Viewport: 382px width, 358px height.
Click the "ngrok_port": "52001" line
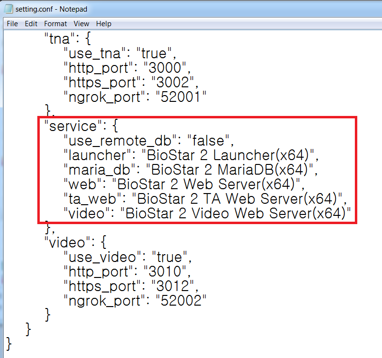[x=135, y=97]
